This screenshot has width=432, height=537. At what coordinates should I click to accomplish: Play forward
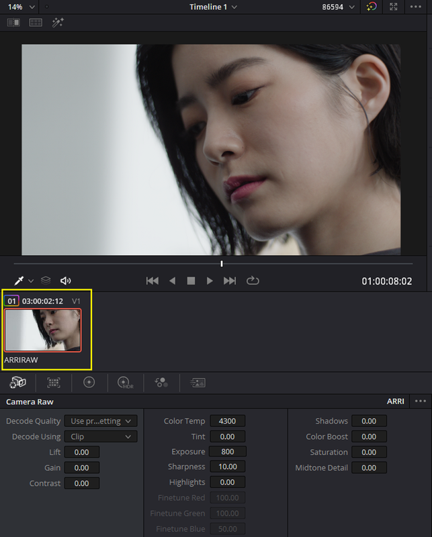[210, 281]
